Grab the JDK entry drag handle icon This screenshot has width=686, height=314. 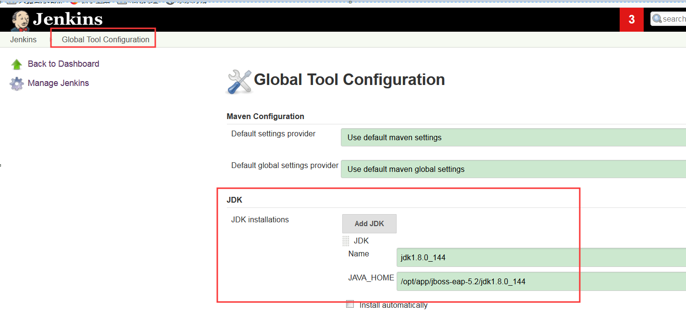[346, 241]
